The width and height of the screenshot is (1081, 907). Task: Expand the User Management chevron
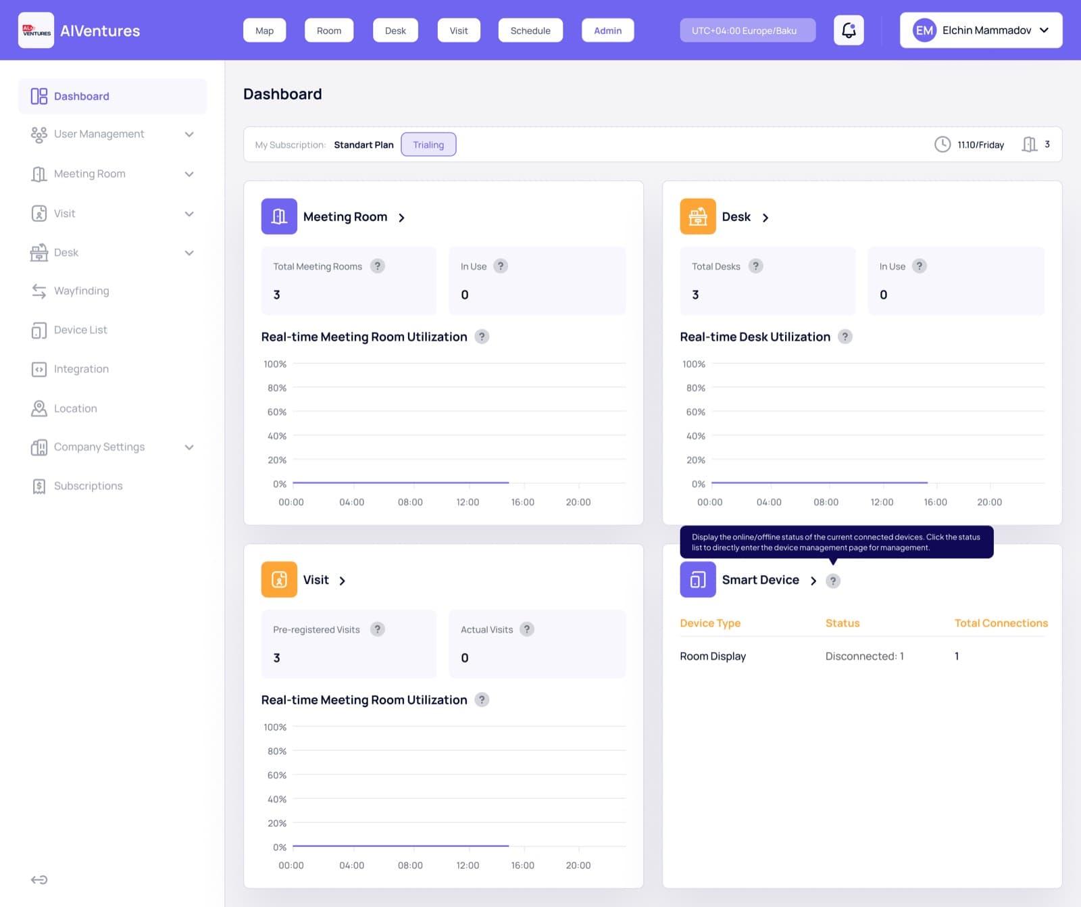pos(189,134)
